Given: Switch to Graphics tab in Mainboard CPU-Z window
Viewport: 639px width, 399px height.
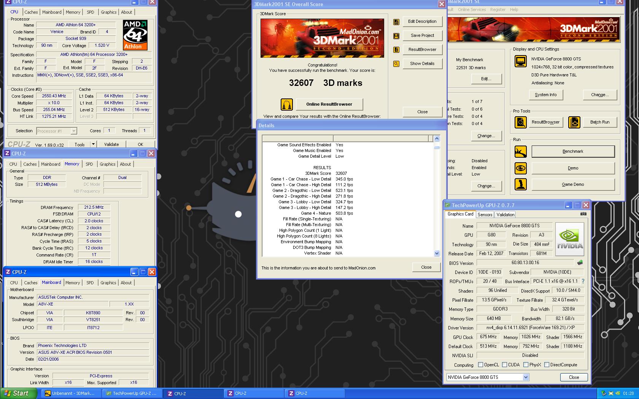Looking at the screenshot, I should [108, 283].
